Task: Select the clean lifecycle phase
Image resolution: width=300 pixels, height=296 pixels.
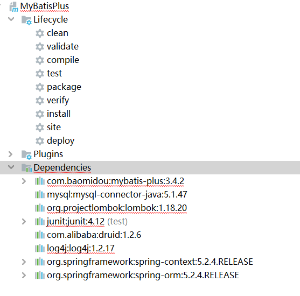Action: point(58,33)
